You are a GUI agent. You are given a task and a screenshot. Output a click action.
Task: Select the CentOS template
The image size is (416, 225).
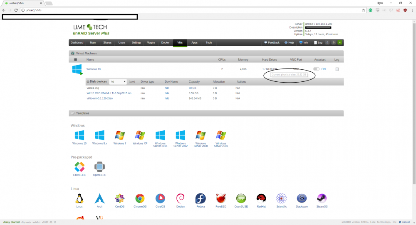point(120,198)
